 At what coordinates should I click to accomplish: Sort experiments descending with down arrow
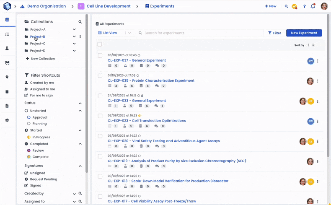[x=313, y=45]
